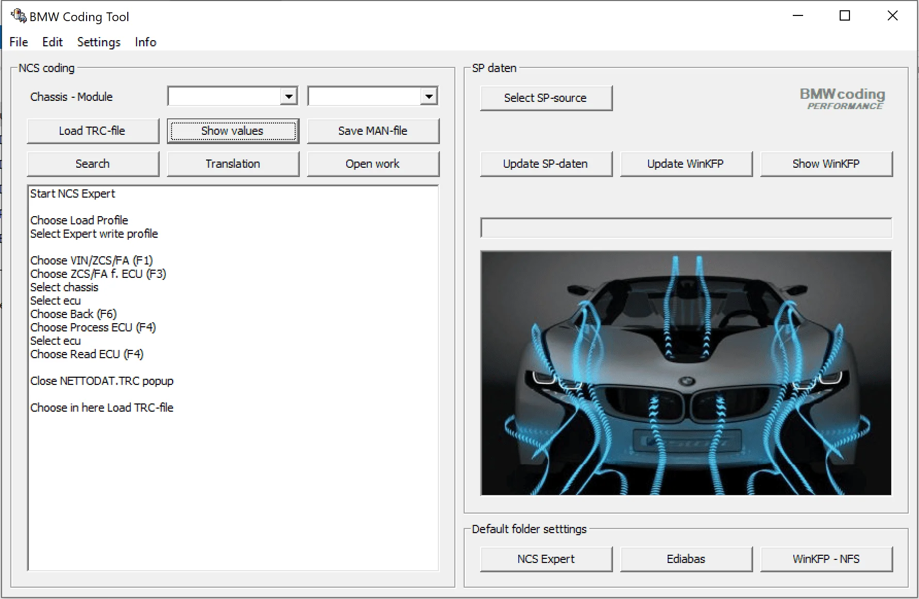Click the BMW Coding Tool title bar icon
Screen dimensions: 919x599
pos(19,16)
